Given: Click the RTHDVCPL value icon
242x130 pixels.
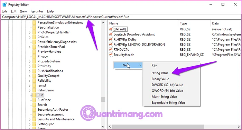Looking at the screenshot, I should coord(111,49).
